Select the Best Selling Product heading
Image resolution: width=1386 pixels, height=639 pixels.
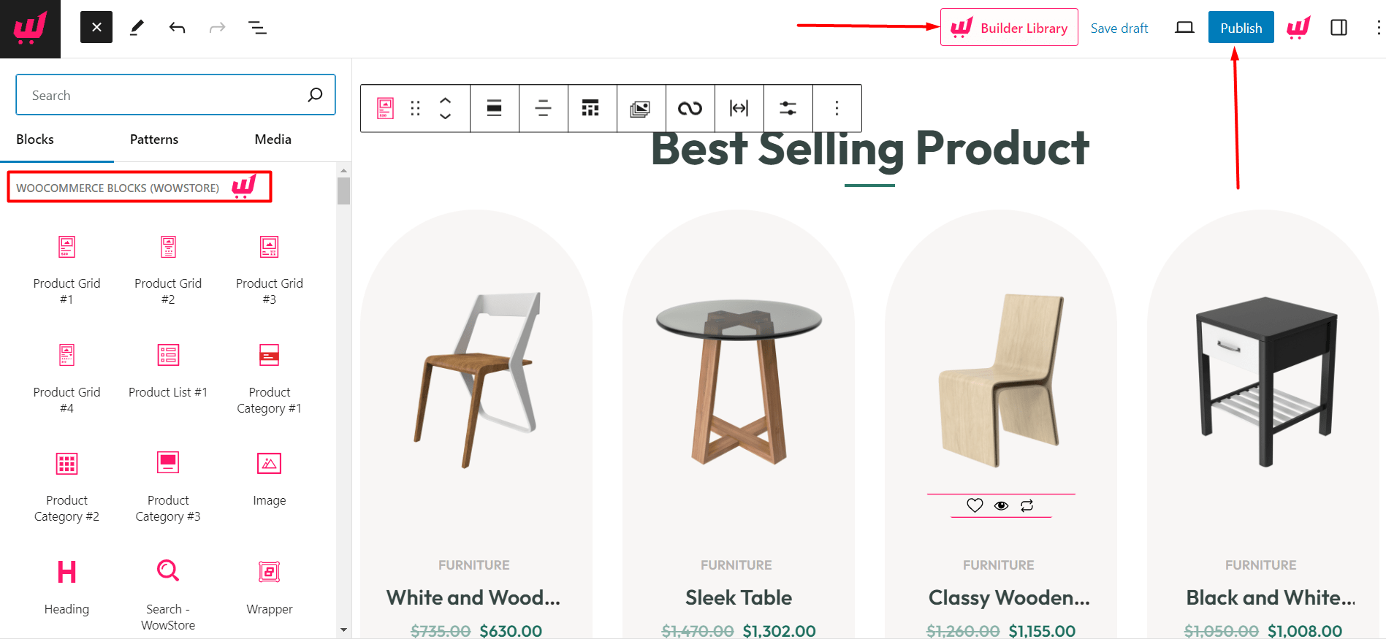coord(869,149)
